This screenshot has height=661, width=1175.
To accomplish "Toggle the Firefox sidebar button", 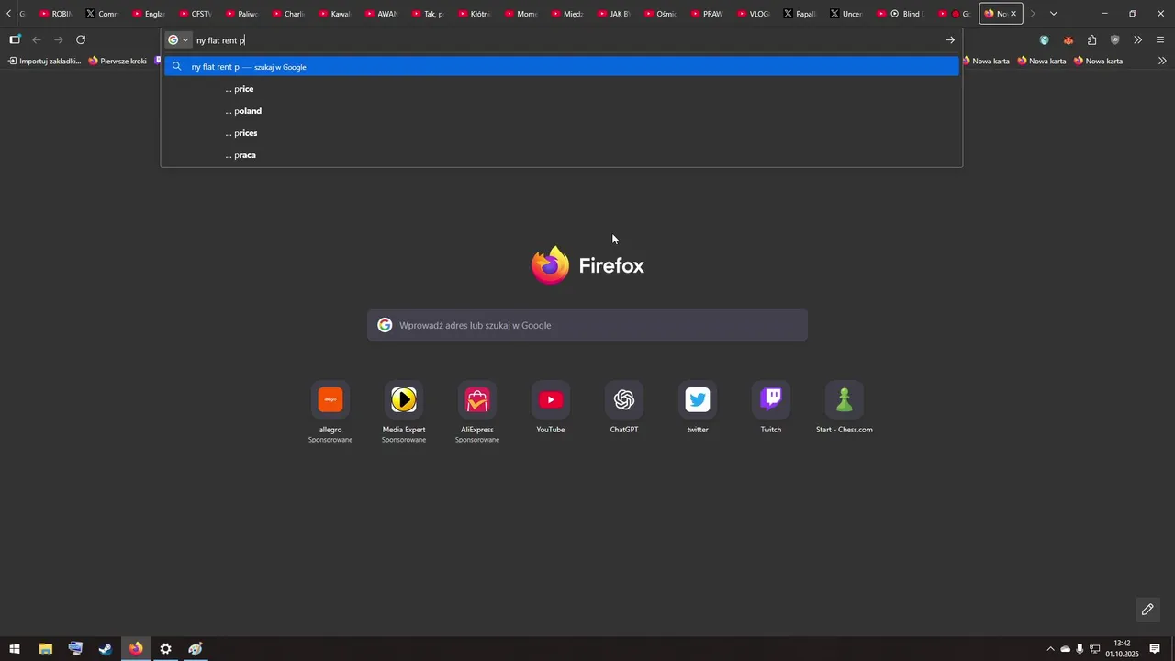I will (x=15, y=39).
